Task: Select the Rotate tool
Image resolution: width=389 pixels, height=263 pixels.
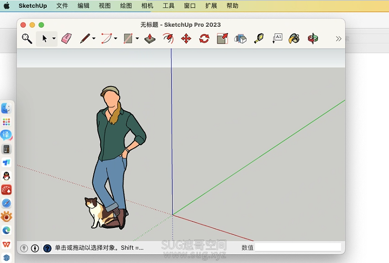Action: pos(204,39)
